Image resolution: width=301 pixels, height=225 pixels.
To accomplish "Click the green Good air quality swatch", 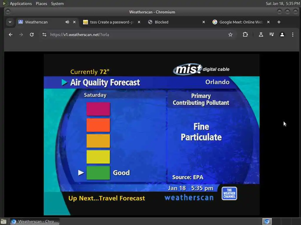I will tap(98, 173).
